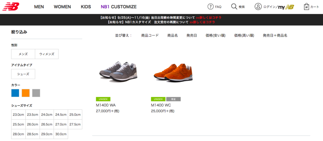Sort by 価格(安い順)
Image resolution: width=323 pixels, height=141 pixels.
point(215,35)
